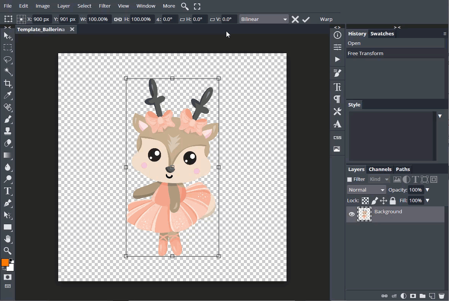449x301 pixels.
Task: Select the Magic Wand tool
Action: tap(8, 71)
